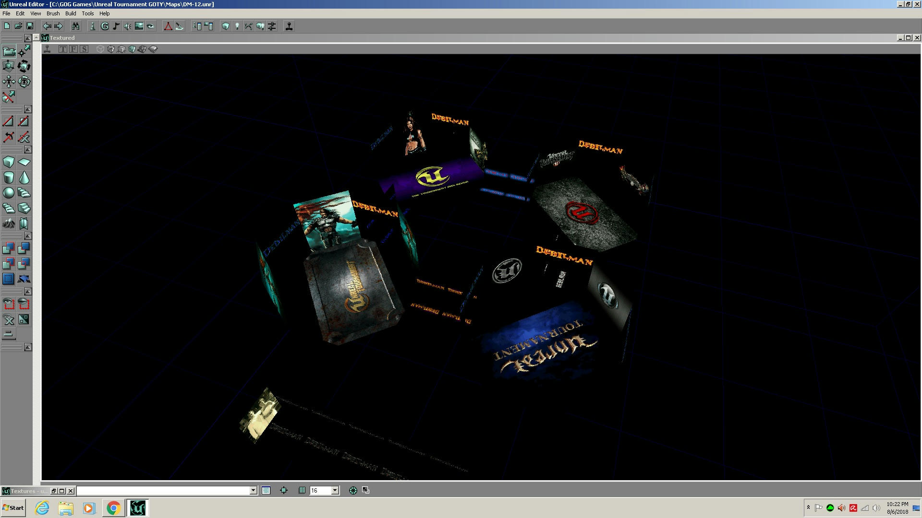This screenshot has height=518, width=922.
Task: Select texture pan tool
Action: (9, 82)
